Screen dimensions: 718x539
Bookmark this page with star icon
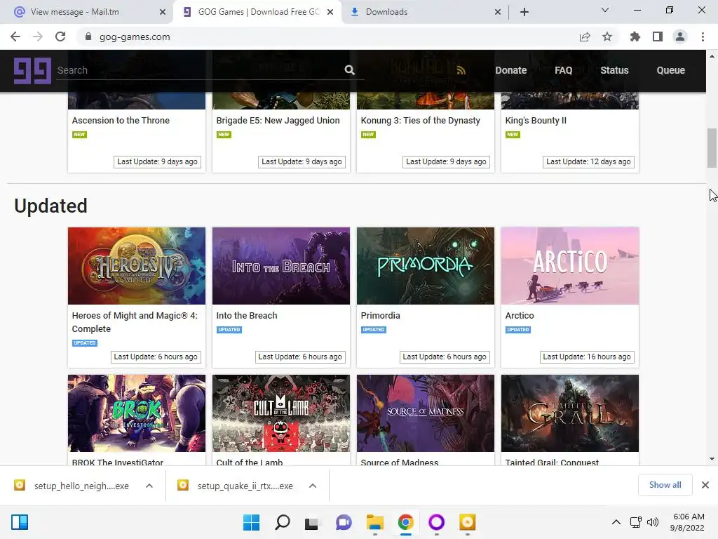[x=607, y=36]
